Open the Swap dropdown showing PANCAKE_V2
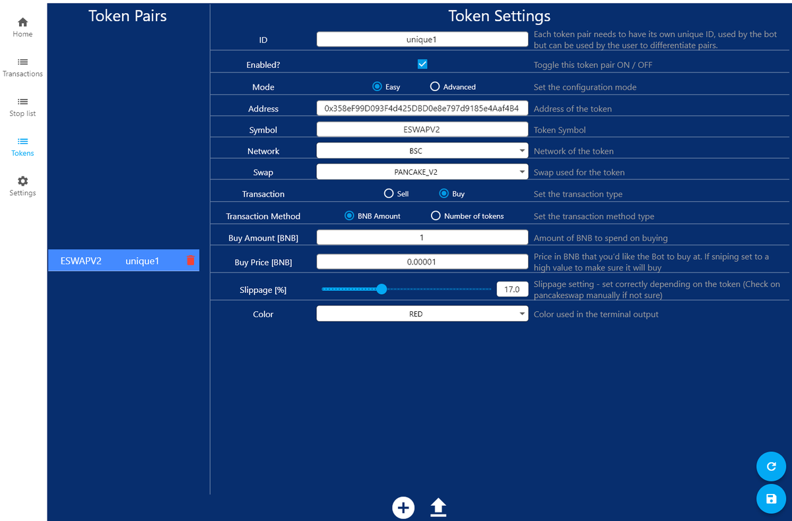The height and width of the screenshot is (521, 792). (422, 172)
